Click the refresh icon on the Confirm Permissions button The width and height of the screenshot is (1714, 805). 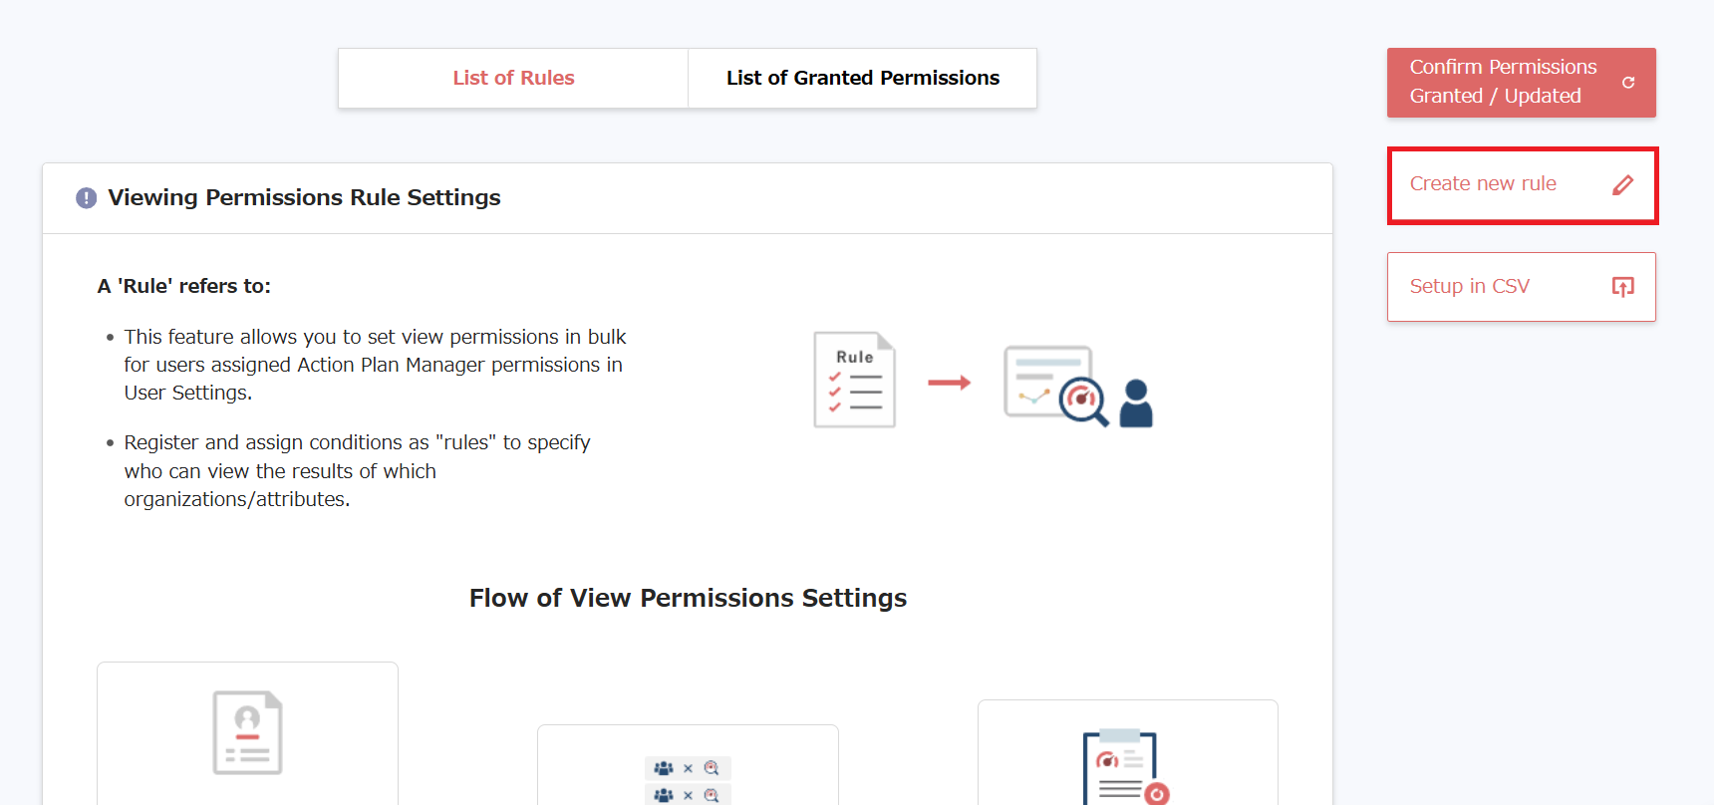coord(1628,83)
